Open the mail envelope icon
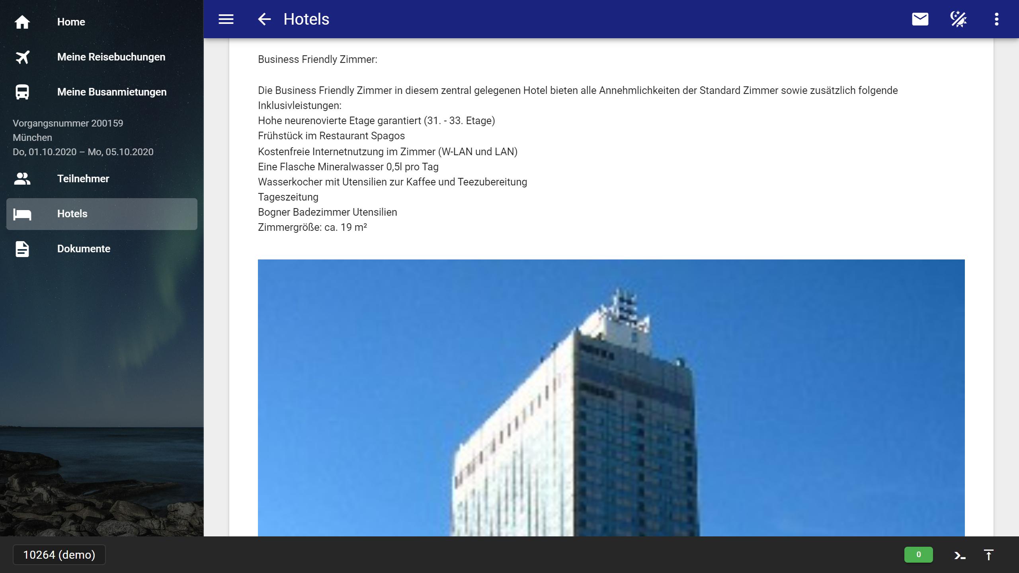The width and height of the screenshot is (1019, 573). coord(920,19)
